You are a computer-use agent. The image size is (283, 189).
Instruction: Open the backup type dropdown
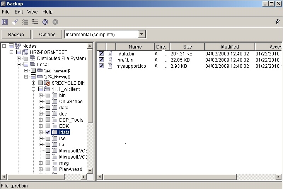click(141, 34)
